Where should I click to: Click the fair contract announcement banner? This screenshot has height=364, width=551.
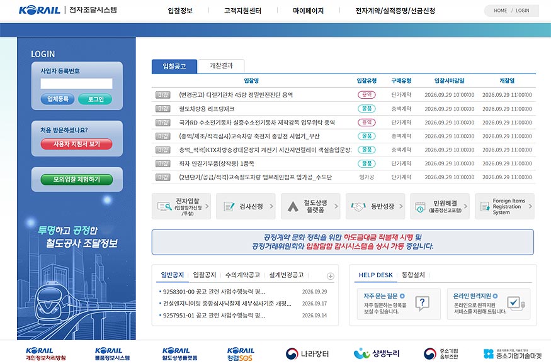(x=343, y=242)
